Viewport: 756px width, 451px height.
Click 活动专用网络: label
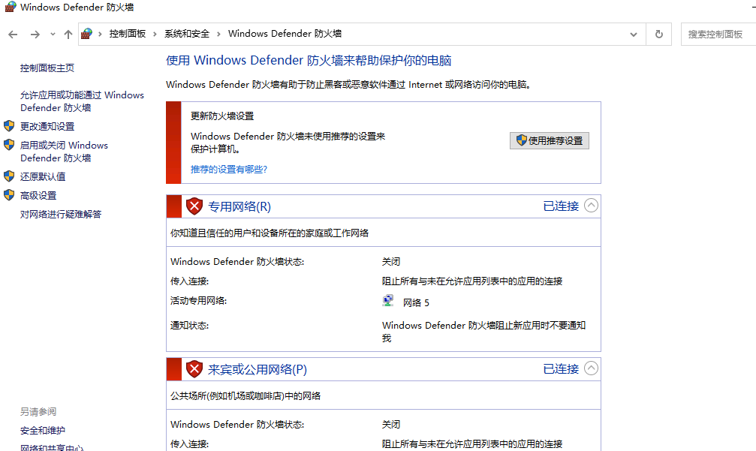199,301
